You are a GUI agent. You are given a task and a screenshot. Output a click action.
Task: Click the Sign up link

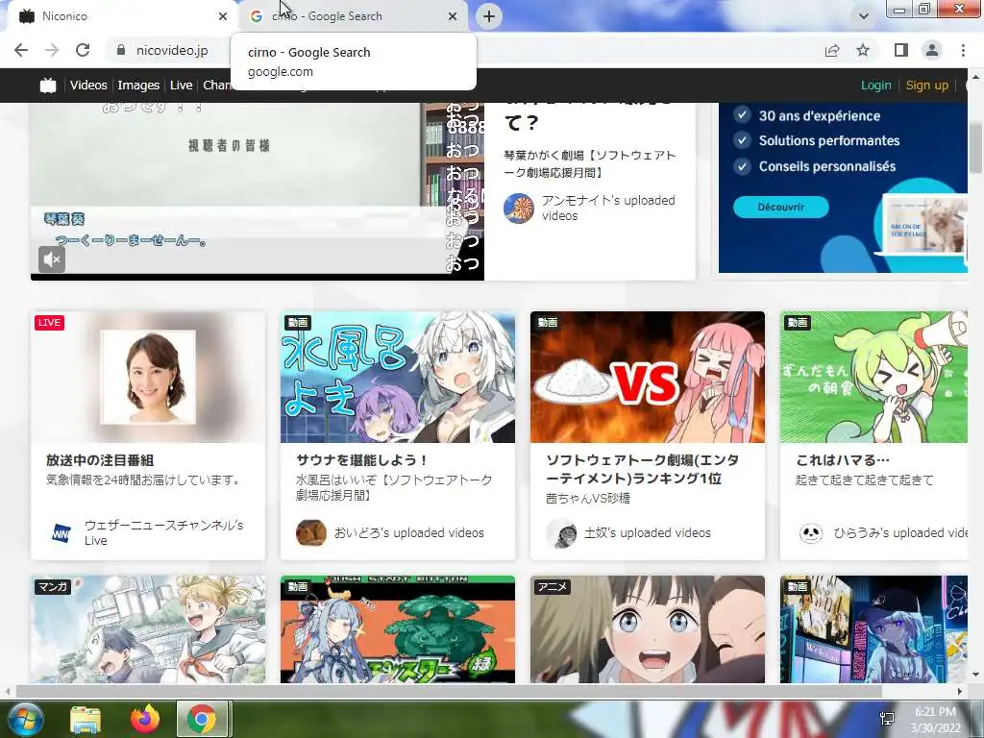click(927, 86)
